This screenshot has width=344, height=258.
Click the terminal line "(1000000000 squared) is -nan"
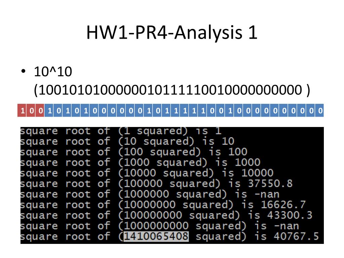tap(160, 226)
